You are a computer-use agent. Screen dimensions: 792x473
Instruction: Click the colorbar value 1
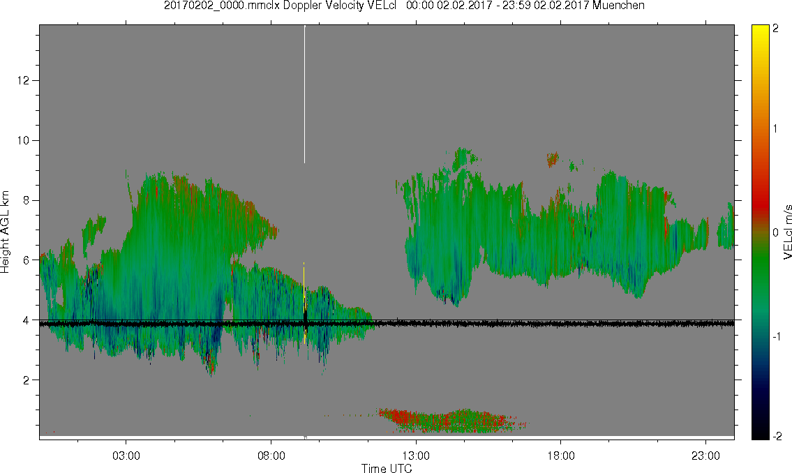coord(775,129)
